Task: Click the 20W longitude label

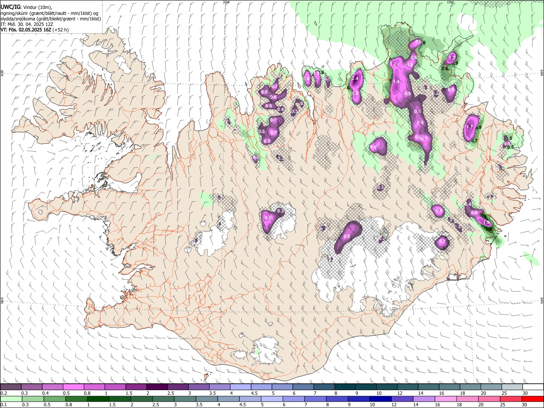Action: [226, 2]
